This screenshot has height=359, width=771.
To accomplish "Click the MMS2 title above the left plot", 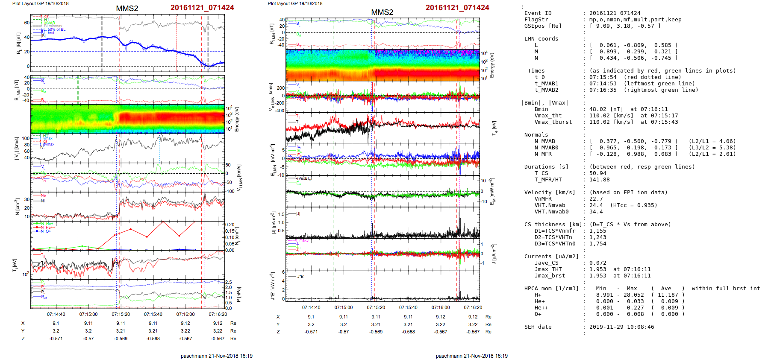I will [127, 9].
